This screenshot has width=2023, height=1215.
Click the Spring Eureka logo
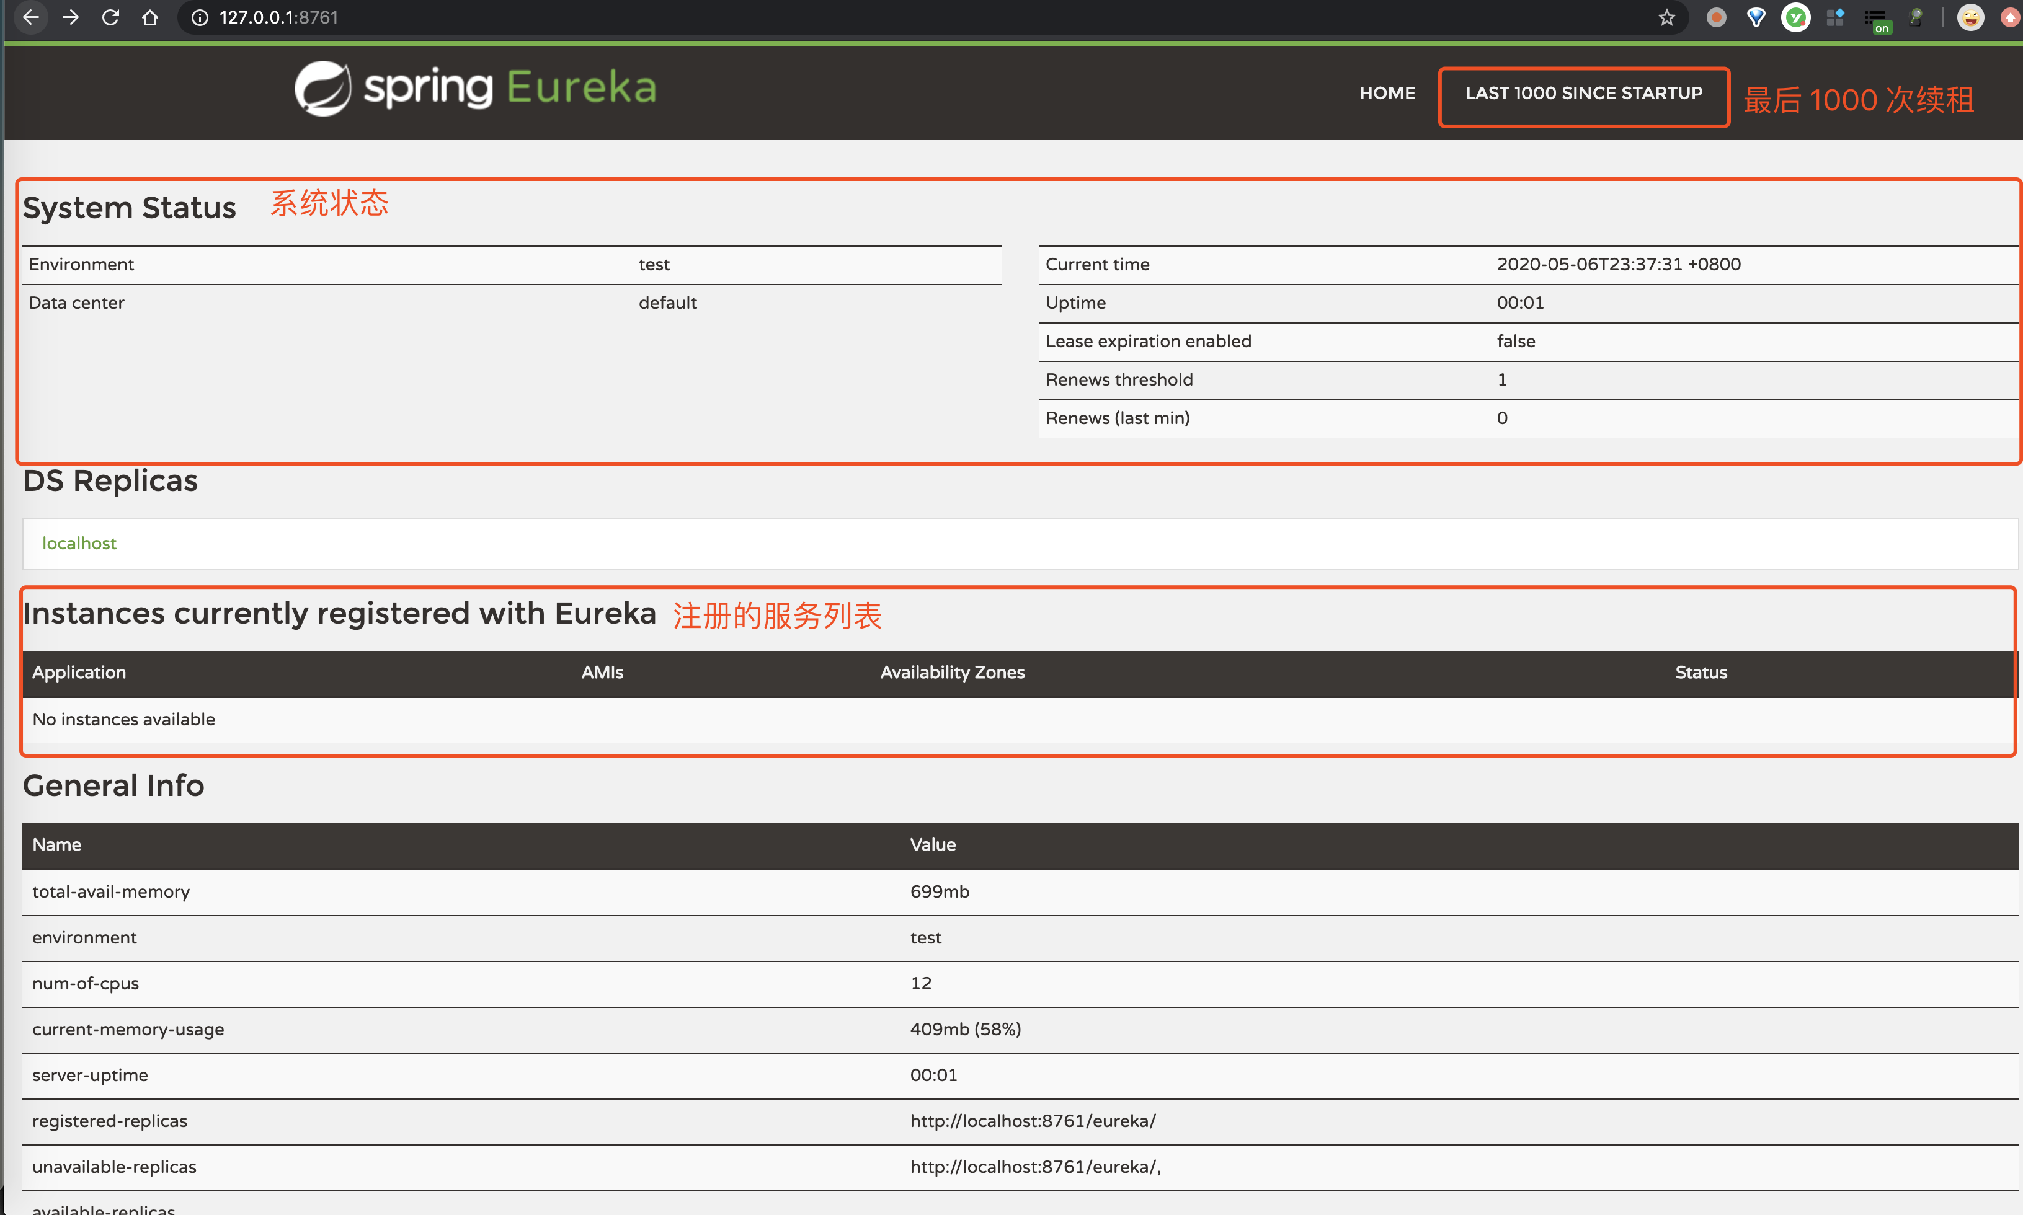[475, 87]
